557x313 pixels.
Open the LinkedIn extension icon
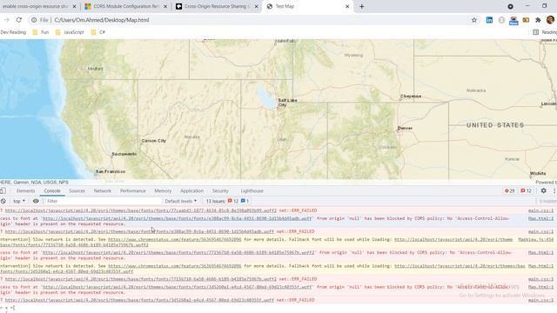point(489,20)
